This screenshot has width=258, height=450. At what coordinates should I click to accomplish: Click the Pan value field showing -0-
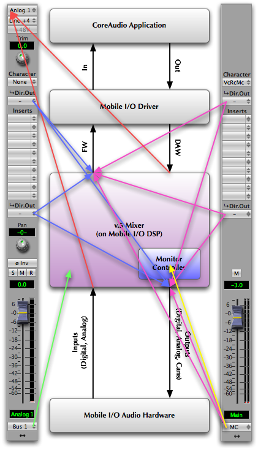click(22, 233)
